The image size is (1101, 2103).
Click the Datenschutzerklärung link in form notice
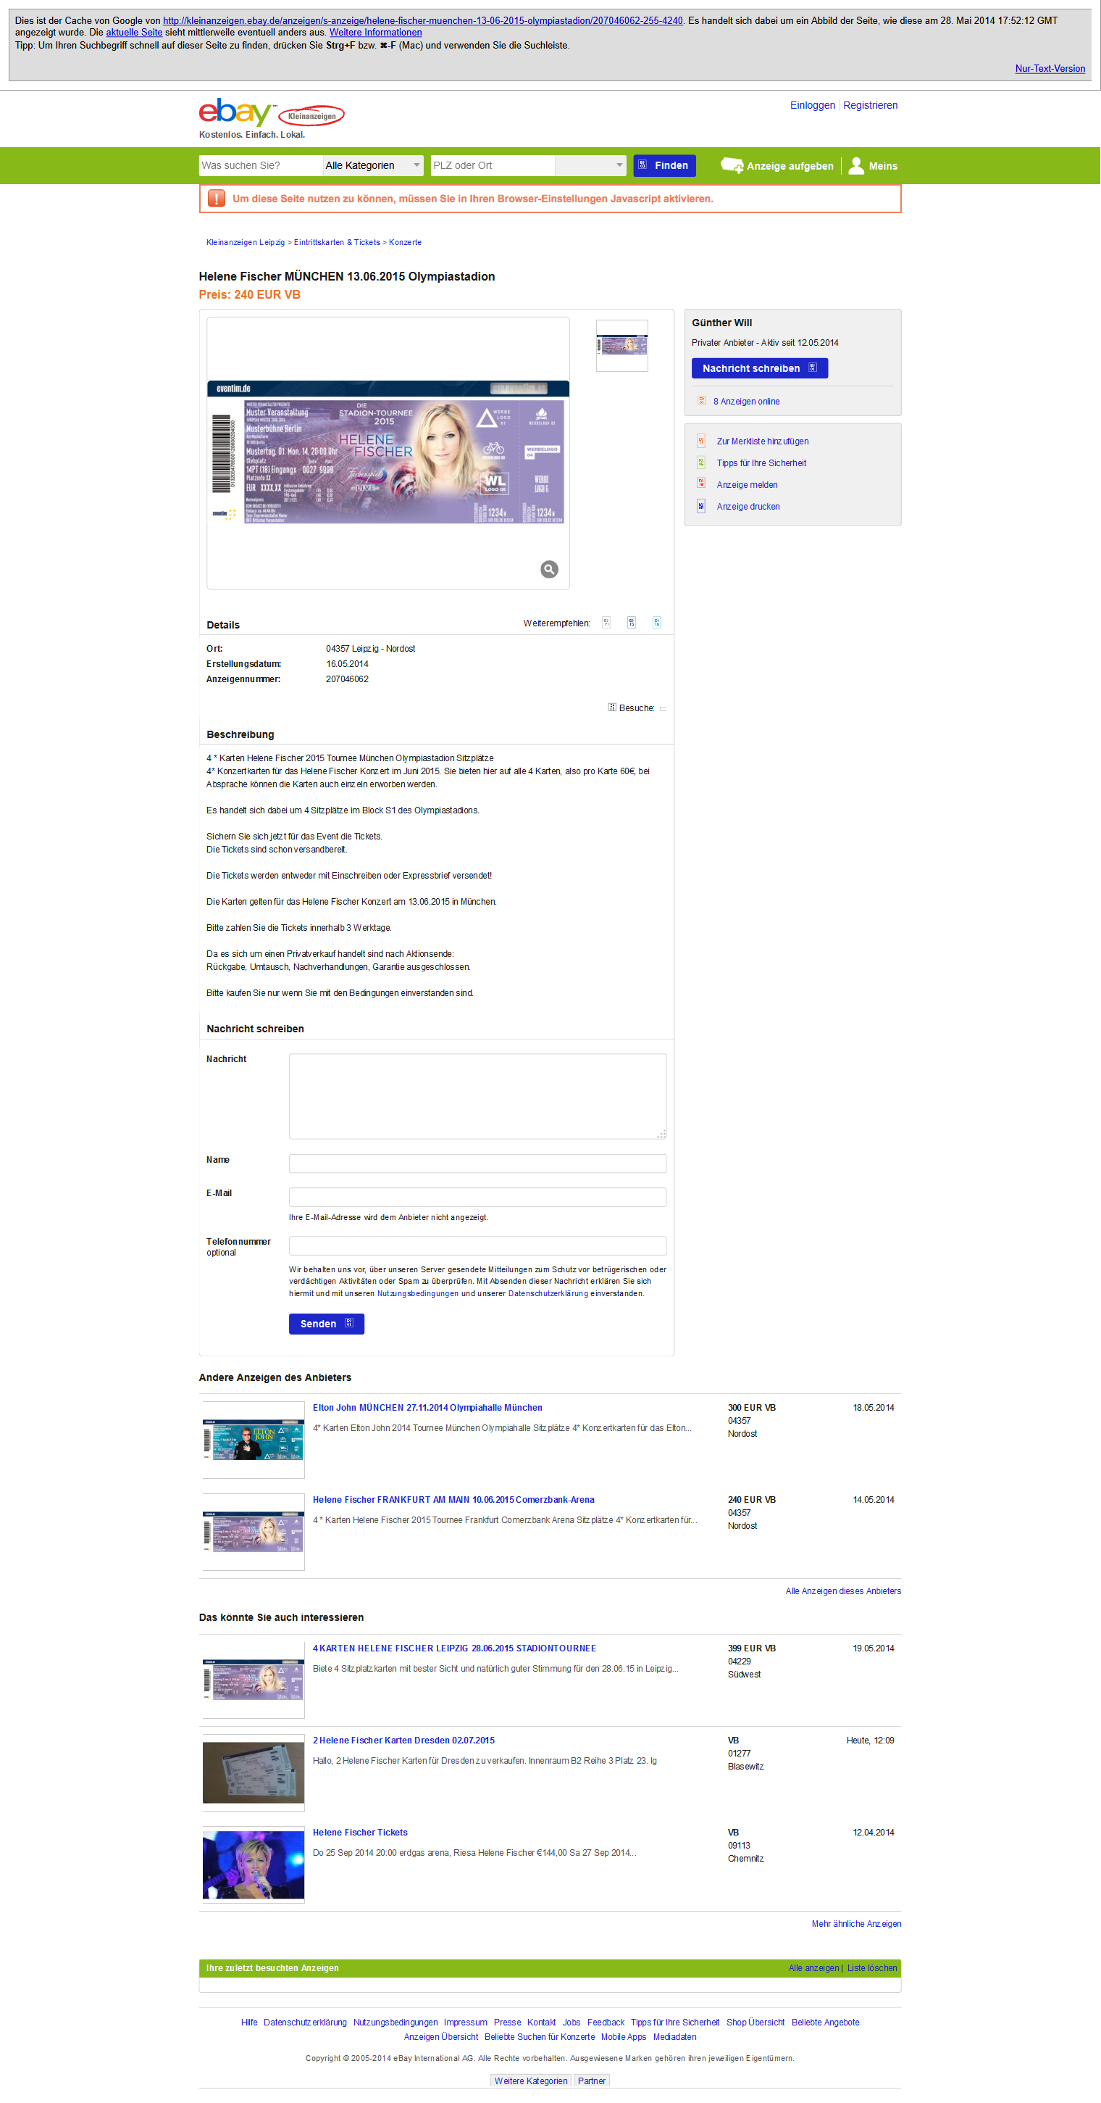pos(548,1293)
